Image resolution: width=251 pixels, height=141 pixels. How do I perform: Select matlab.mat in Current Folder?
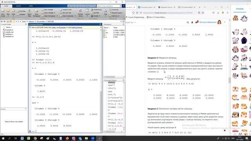9,32
